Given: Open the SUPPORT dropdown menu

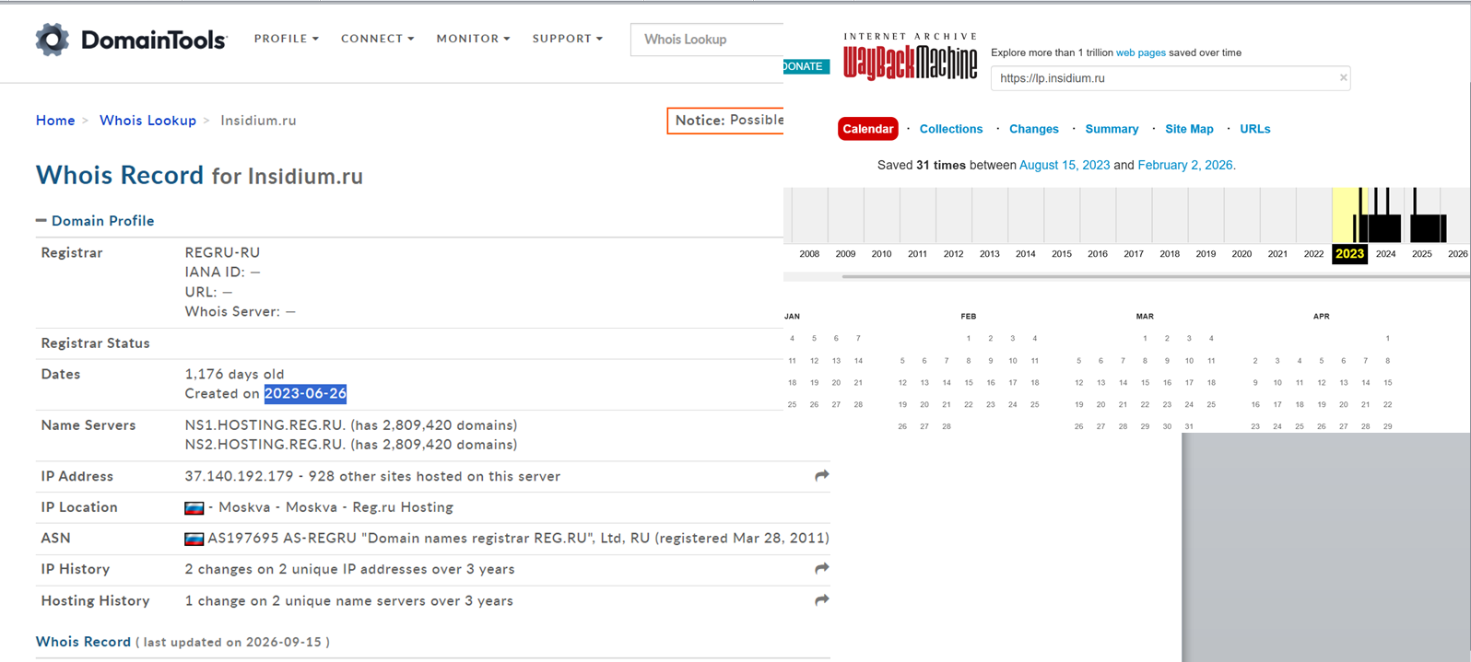Looking at the screenshot, I should (568, 39).
